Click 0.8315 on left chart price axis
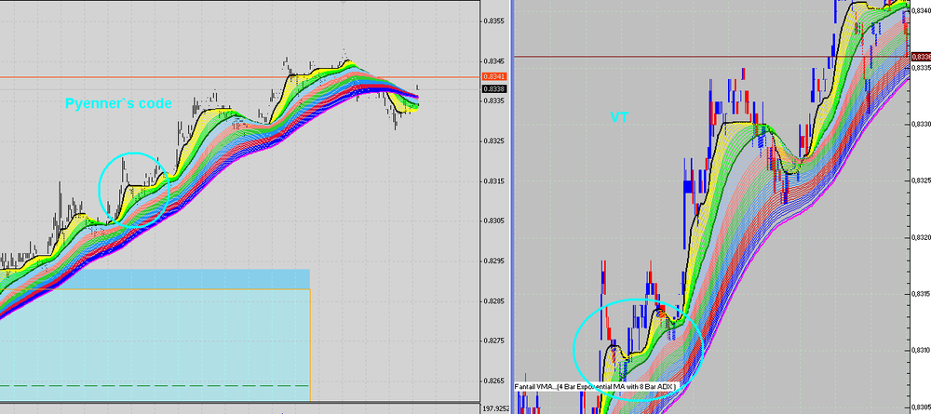This screenshot has height=414, width=931. pyautogui.click(x=494, y=180)
